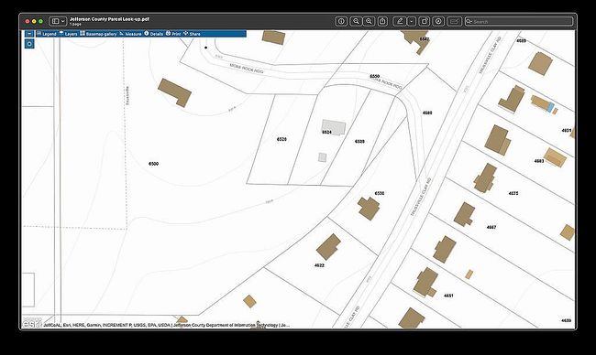Image resolution: width=596 pixels, height=355 pixels.
Task: Choose the Measure tool in the map bar
Action: (130, 34)
